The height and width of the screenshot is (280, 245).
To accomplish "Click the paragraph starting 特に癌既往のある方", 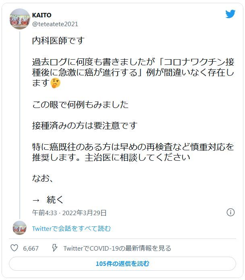I will coord(133,152).
